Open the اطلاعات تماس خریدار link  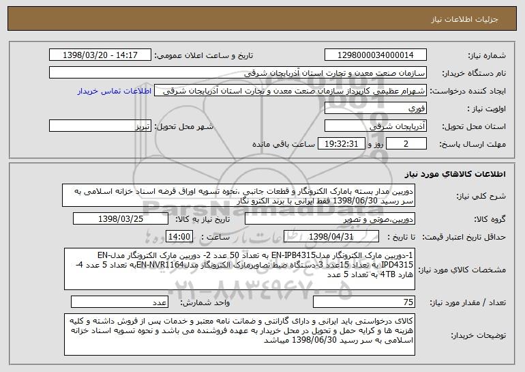(115, 91)
